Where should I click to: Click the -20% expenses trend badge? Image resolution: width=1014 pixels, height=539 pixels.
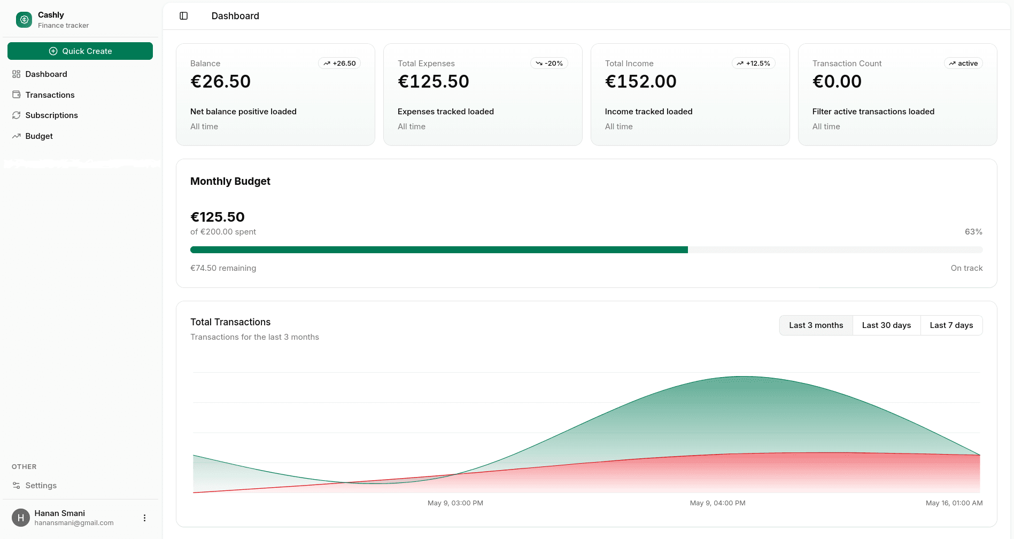point(549,64)
